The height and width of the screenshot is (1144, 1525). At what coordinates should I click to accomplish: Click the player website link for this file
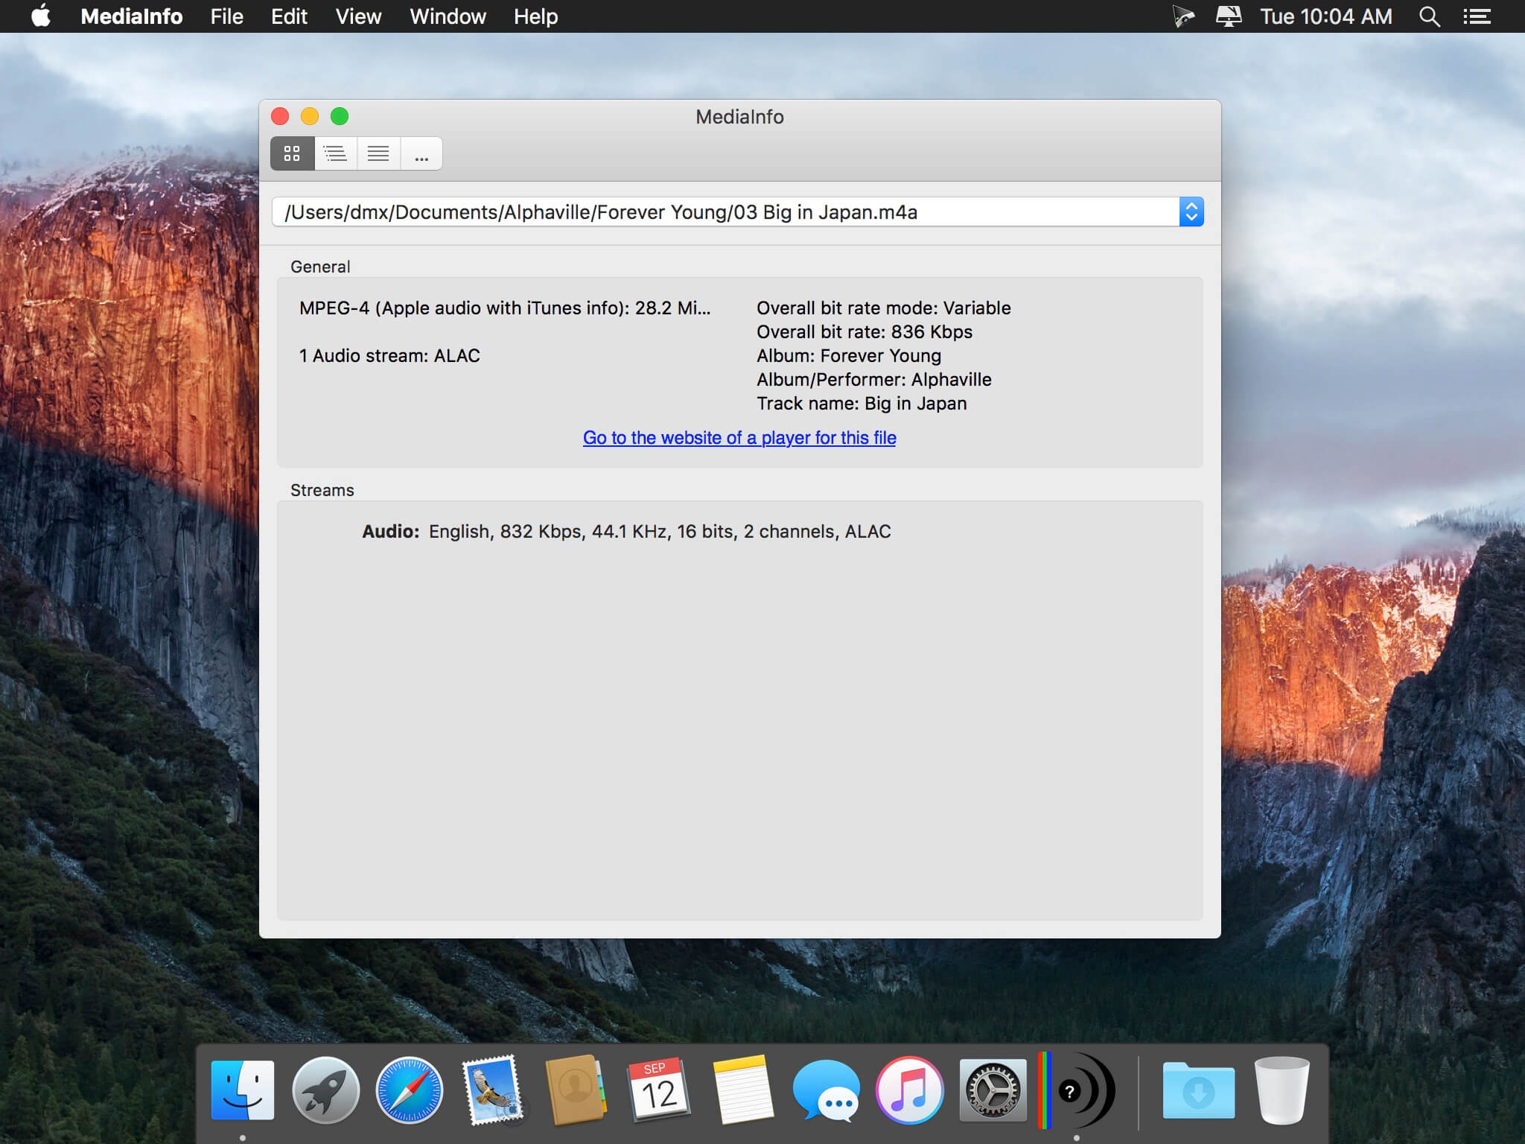pyautogui.click(x=739, y=438)
